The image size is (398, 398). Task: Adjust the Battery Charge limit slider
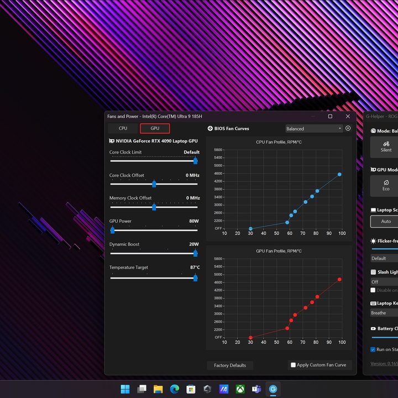pos(385,338)
